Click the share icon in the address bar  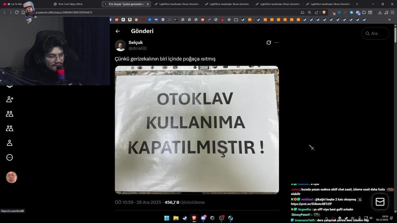pos(316,12)
